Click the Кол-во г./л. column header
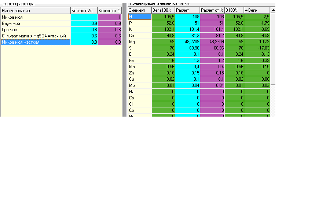 [84, 11]
